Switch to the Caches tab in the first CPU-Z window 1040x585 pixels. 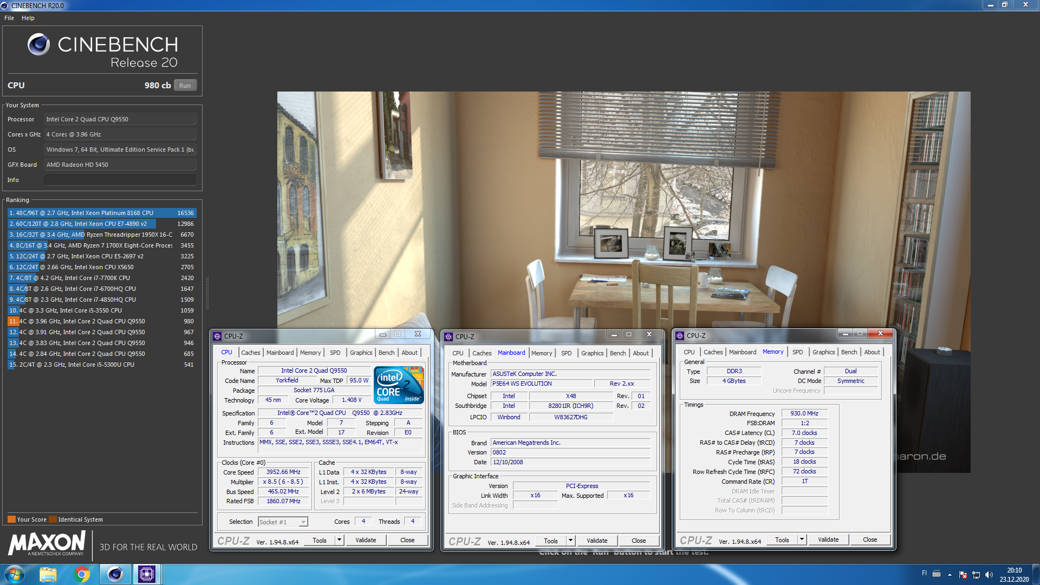[250, 353]
